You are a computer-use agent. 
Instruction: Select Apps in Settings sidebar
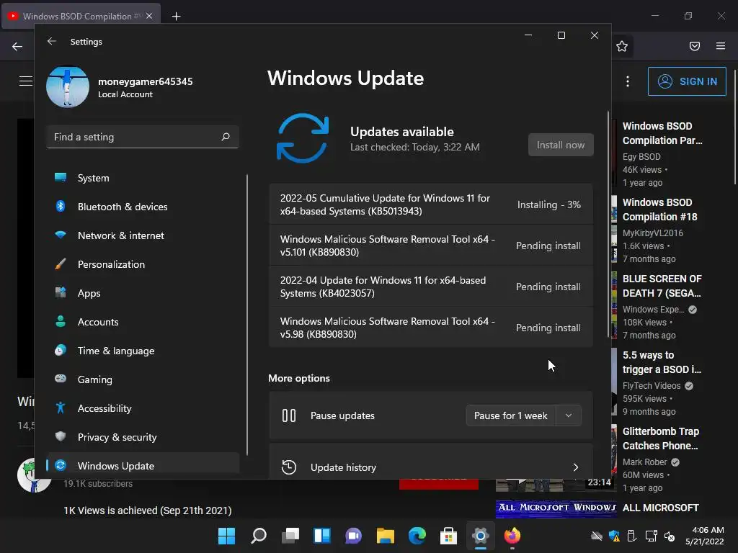coord(143,293)
